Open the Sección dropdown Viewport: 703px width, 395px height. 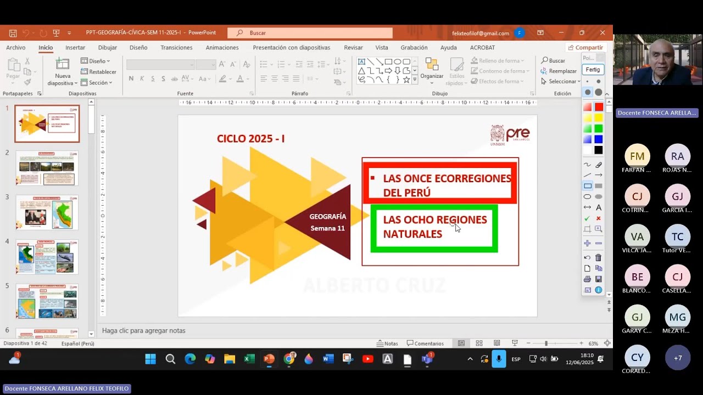pyautogui.click(x=96, y=83)
